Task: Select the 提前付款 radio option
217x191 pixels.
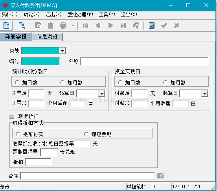Action: coord(18,134)
